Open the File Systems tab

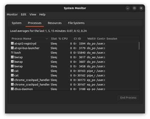pos(76,23)
